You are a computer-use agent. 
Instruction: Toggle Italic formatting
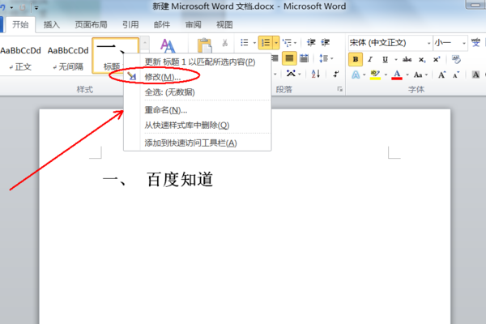(370, 59)
